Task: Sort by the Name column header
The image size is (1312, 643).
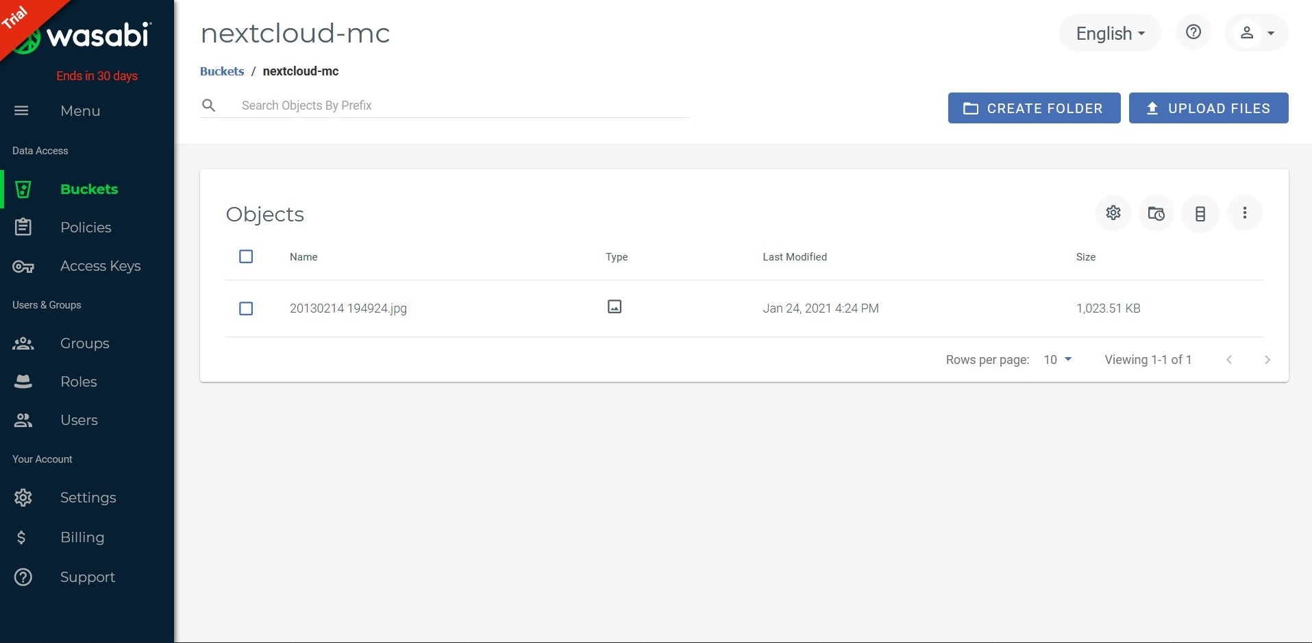Action: tap(304, 257)
